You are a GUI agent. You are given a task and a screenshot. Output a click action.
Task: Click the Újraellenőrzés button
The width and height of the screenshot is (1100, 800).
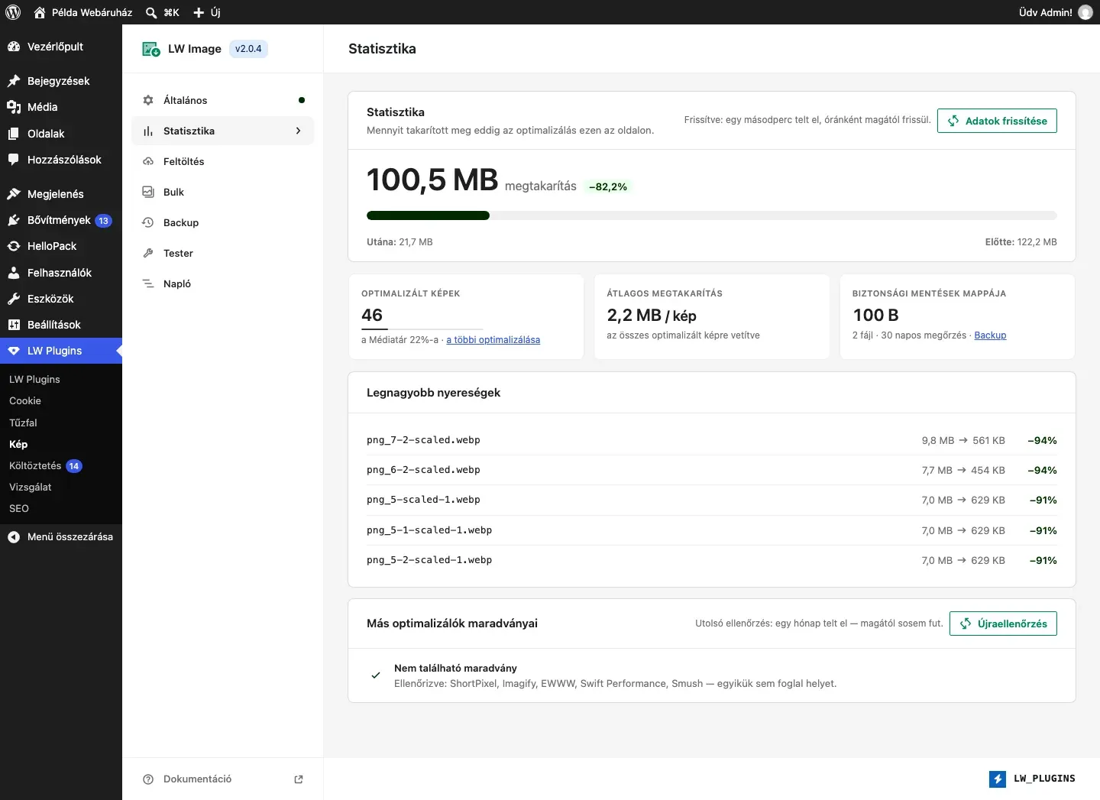click(x=1003, y=623)
